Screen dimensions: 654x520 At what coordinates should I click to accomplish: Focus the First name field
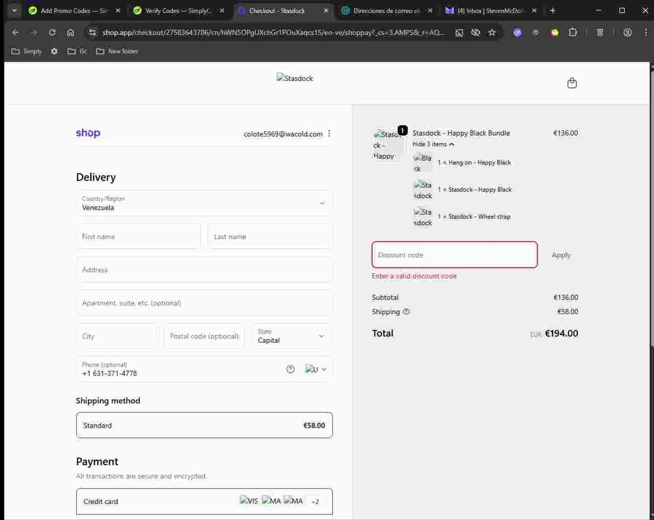[x=138, y=236]
